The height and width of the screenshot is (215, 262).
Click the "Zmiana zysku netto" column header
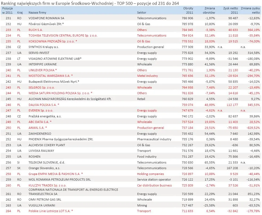[x=249, y=10]
